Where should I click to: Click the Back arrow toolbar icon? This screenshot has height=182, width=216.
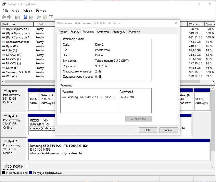(x=4, y=17)
